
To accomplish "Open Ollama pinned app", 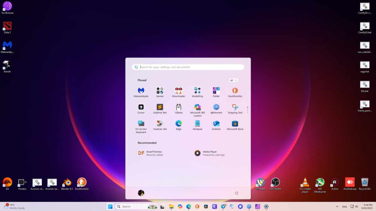I will tap(179, 107).
